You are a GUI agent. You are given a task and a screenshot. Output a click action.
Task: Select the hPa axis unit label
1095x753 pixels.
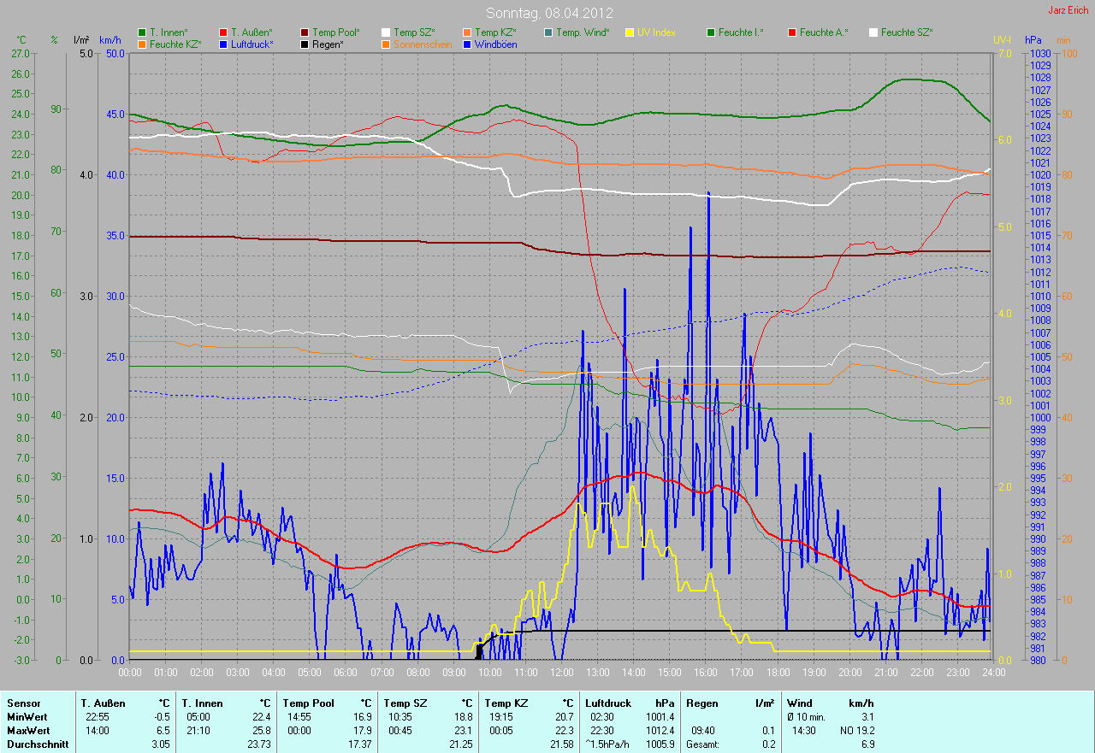tap(1034, 40)
